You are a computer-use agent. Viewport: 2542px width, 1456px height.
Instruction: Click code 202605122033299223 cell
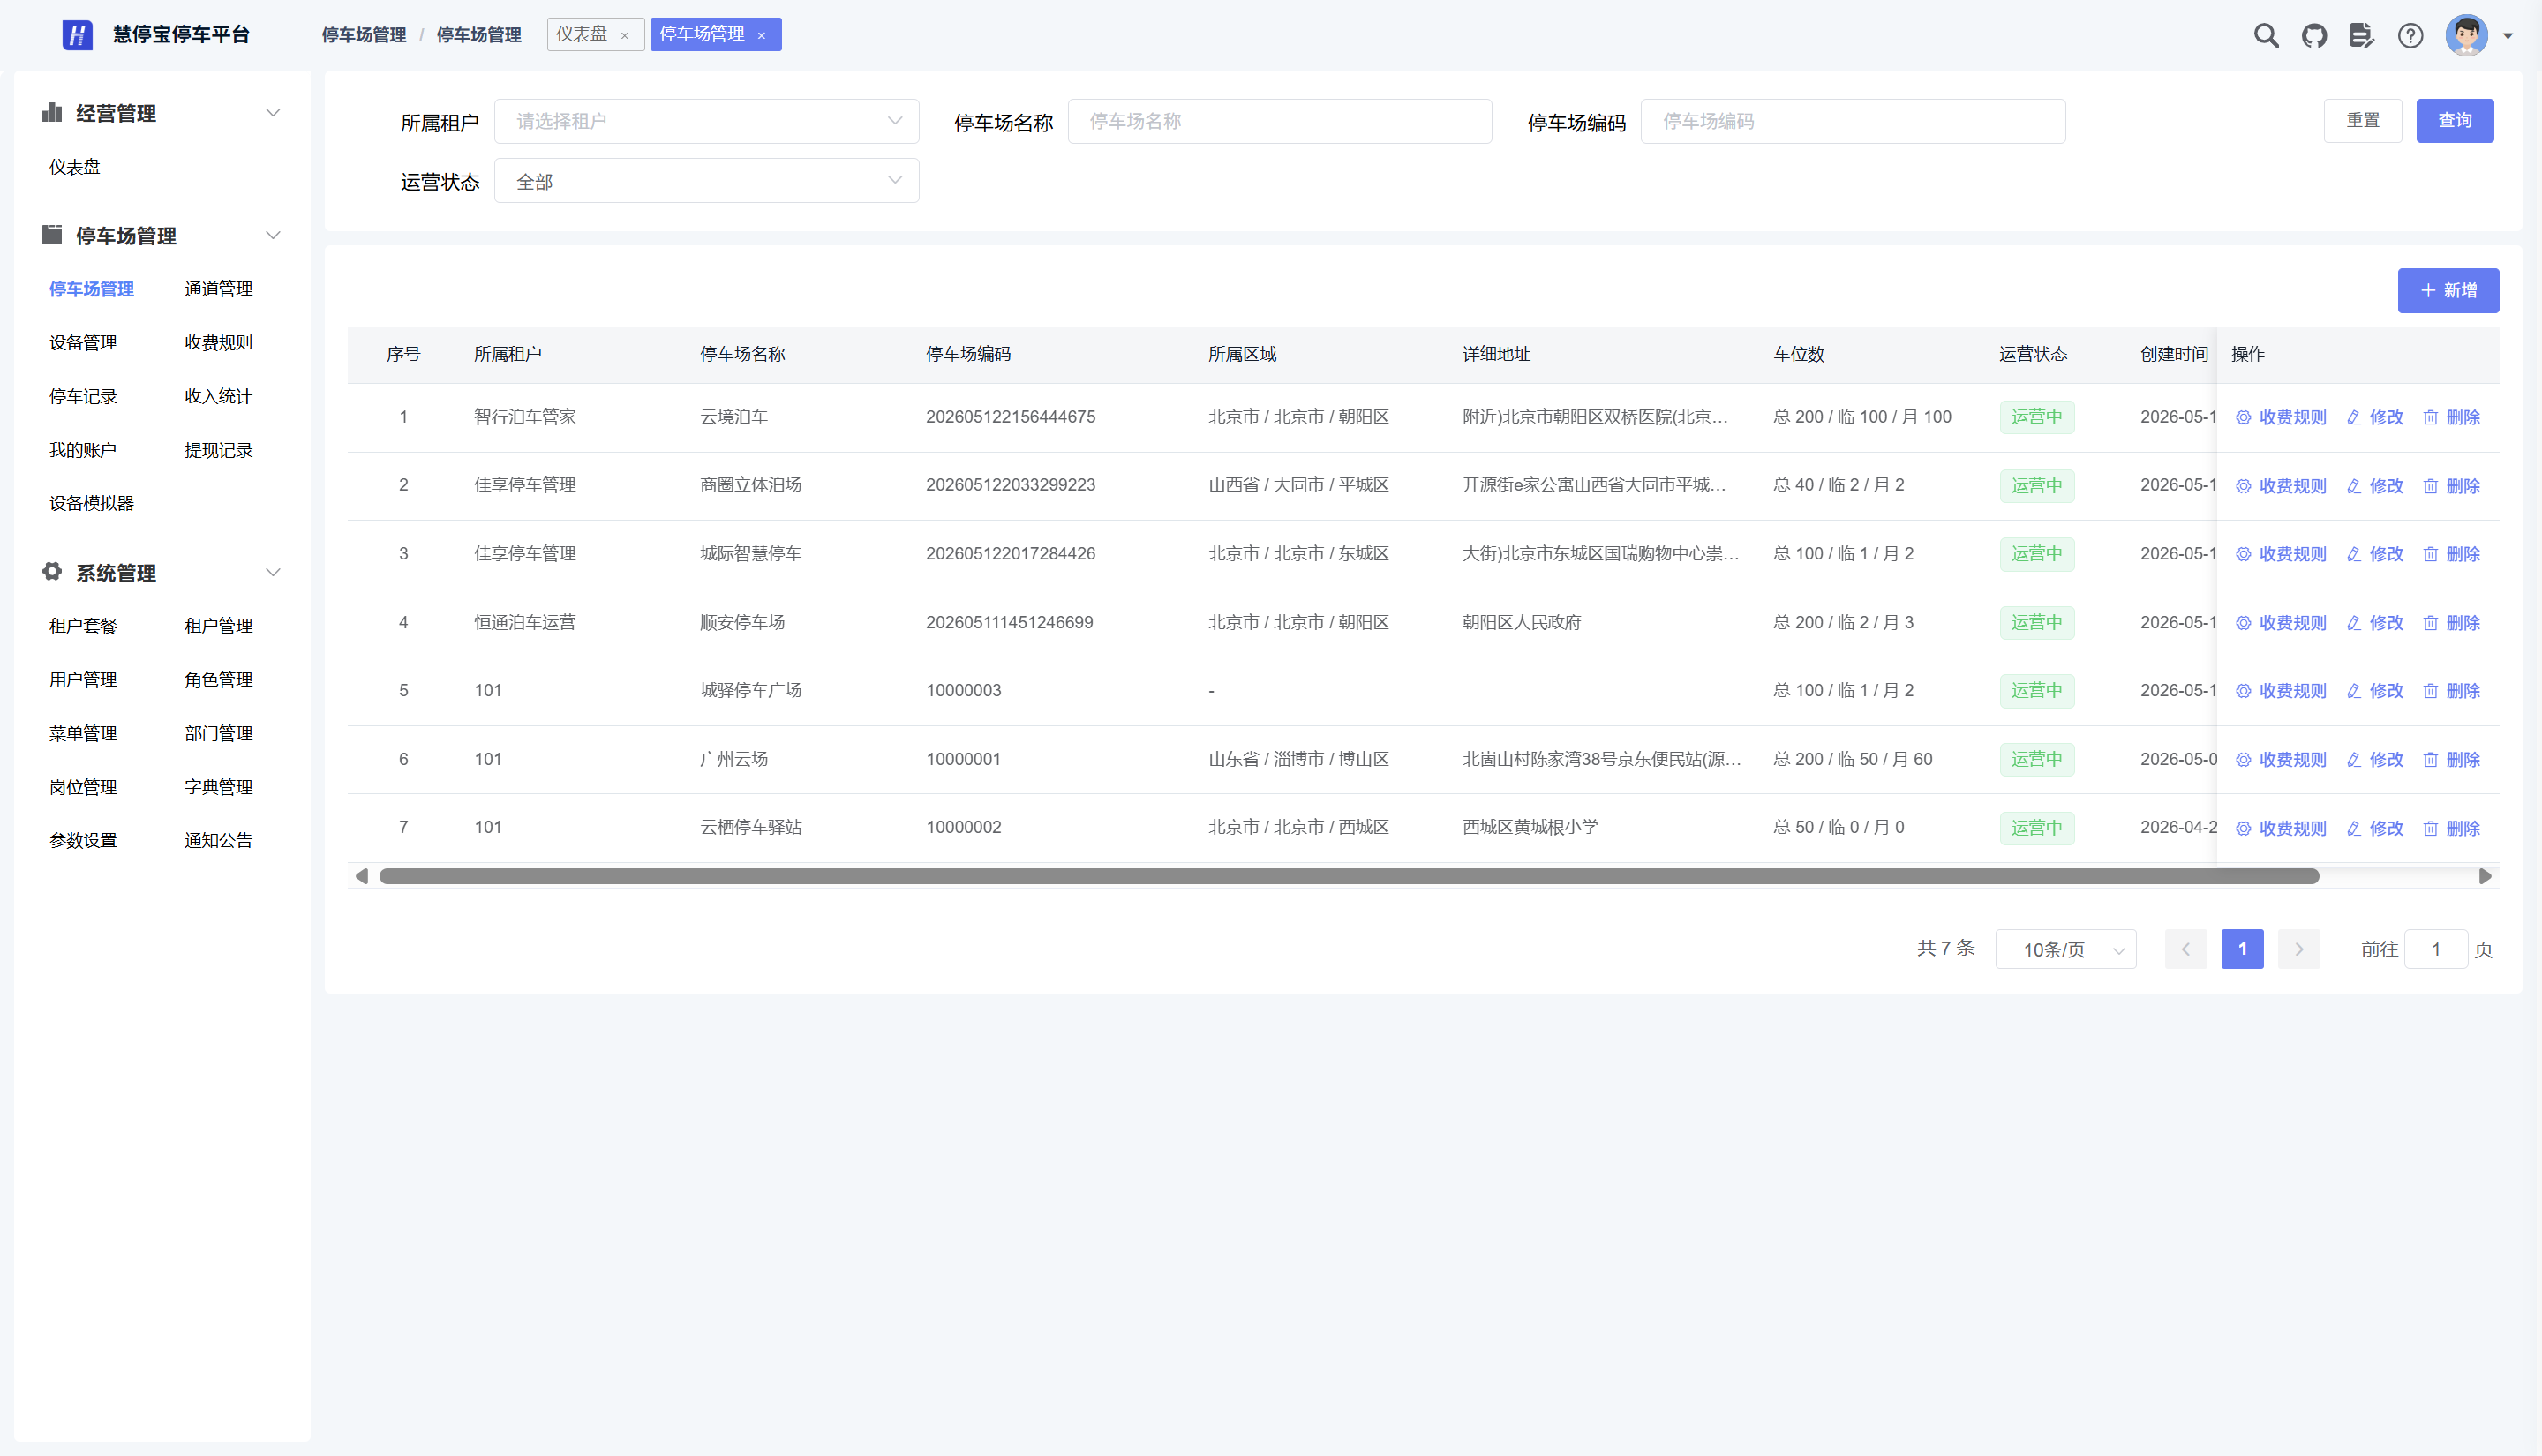(x=1010, y=485)
